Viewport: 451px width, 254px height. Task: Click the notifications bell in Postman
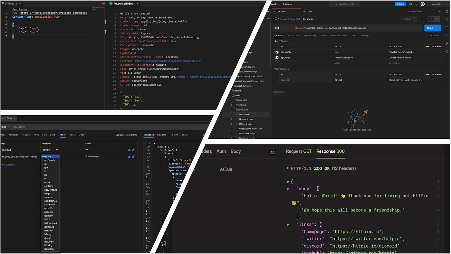click(x=416, y=4)
